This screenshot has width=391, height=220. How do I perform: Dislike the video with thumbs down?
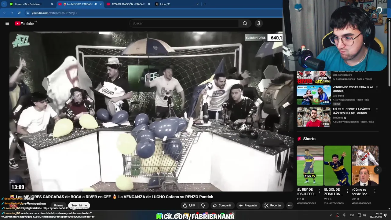[x=203, y=205]
